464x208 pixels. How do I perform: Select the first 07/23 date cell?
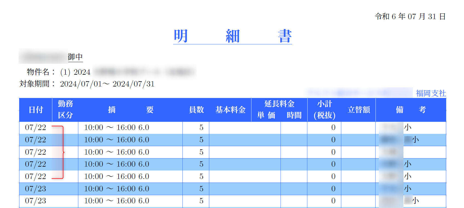[x=36, y=189]
